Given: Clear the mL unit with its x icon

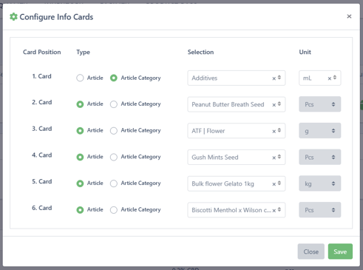Looking at the screenshot, I should coord(330,78).
